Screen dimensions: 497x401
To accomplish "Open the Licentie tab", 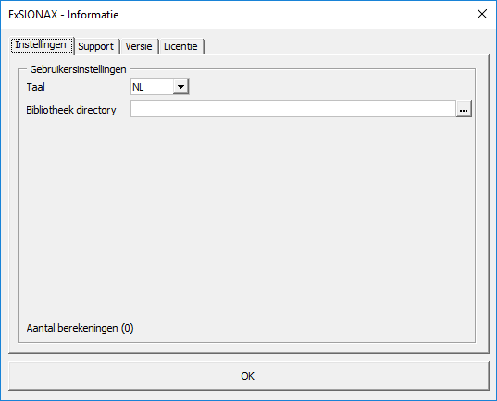I will coord(181,46).
